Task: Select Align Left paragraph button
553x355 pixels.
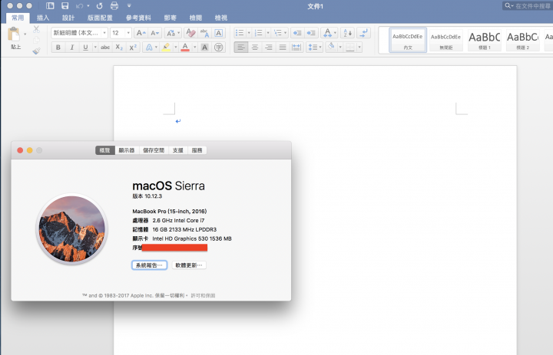Action: (241, 48)
